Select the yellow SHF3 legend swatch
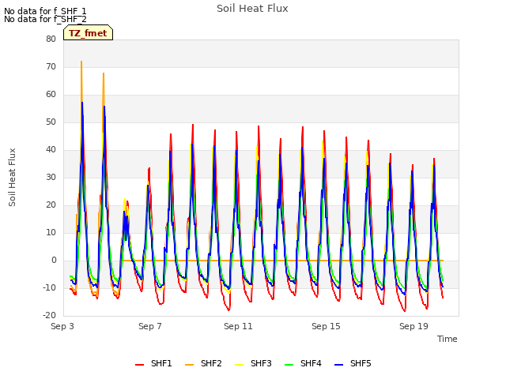The width and height of the screenshot is (506, 379). [x=239, y=365]
